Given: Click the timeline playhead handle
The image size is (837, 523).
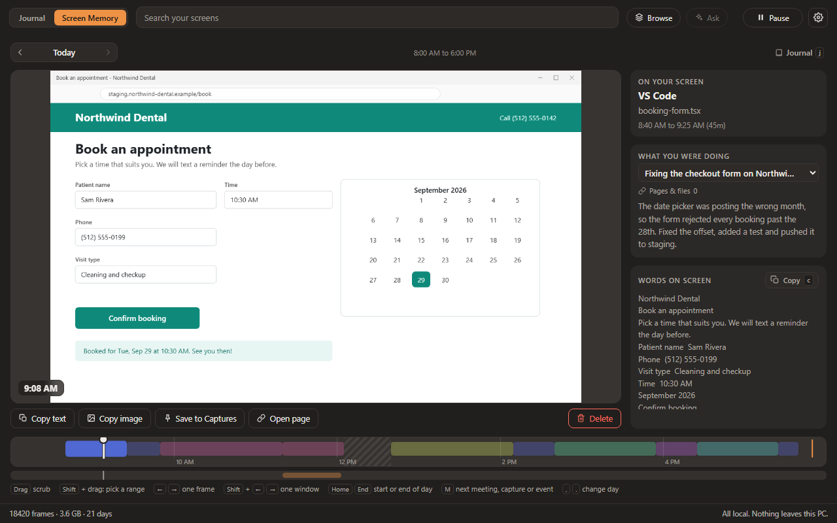Looking at the screenshot, I should coord(103,439).
